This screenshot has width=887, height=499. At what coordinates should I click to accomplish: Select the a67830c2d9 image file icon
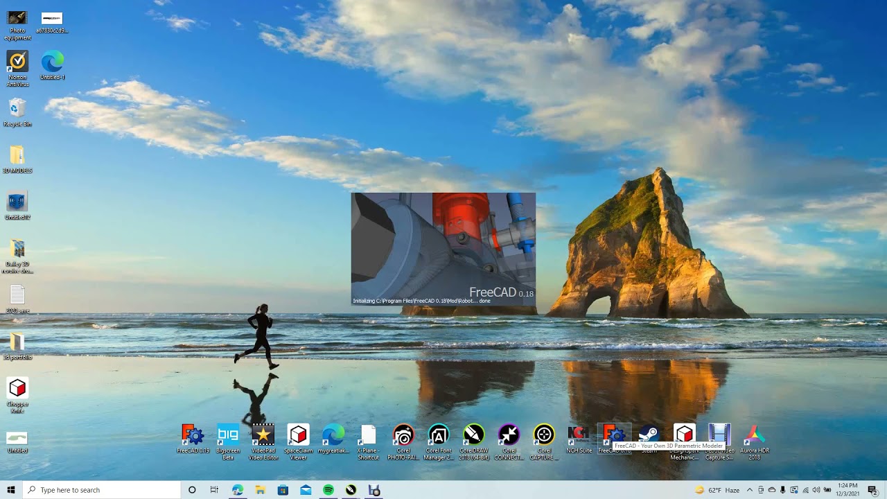pyautogui.click(x=52, y=22)
